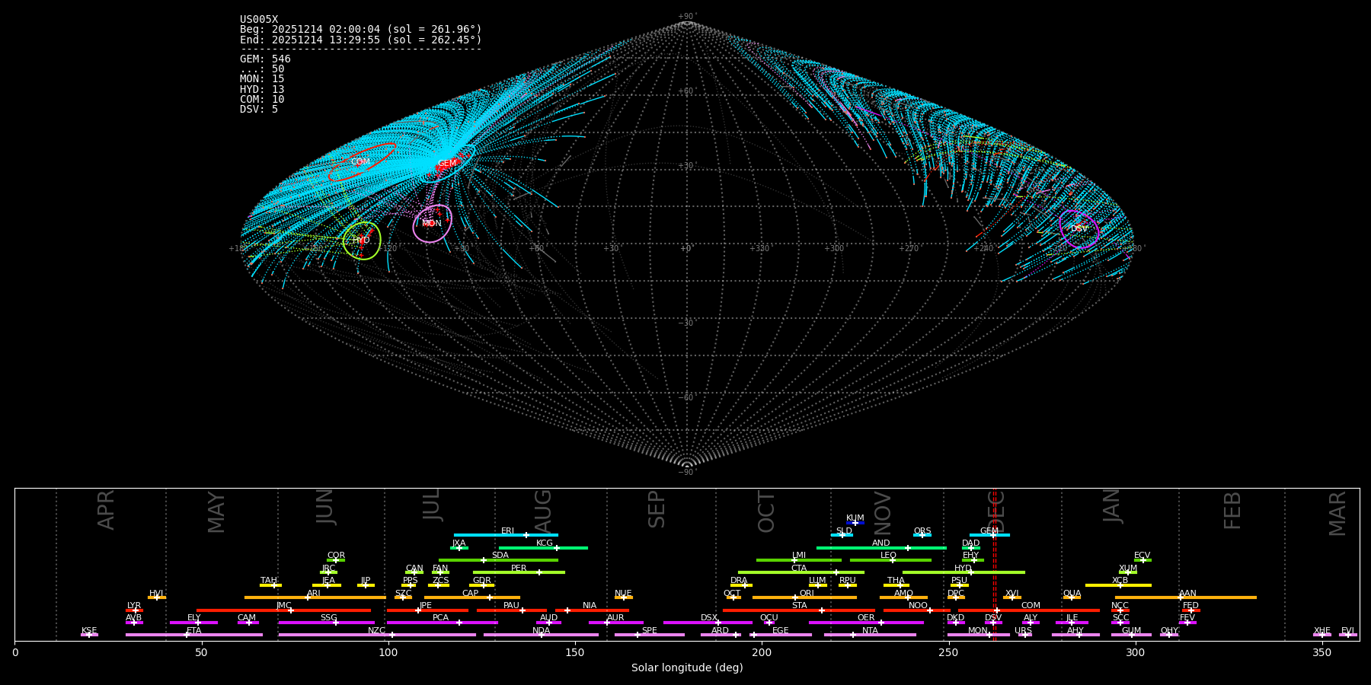Click the ECV green timeline bar

(x=1142, y=560)
